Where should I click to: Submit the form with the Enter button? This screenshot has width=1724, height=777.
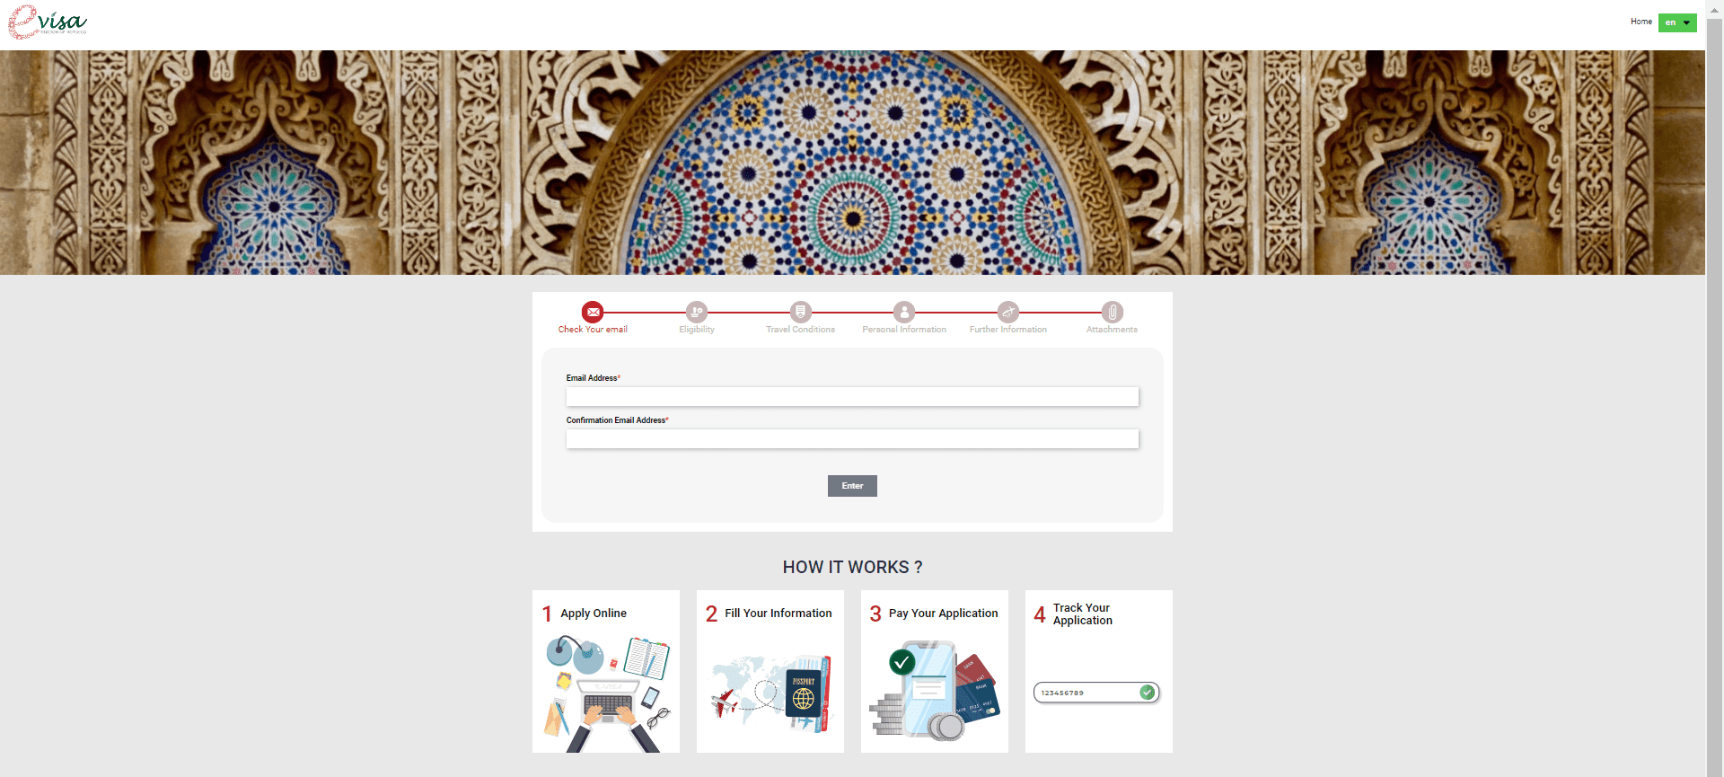pyautogui.click(x=852, y=486)
